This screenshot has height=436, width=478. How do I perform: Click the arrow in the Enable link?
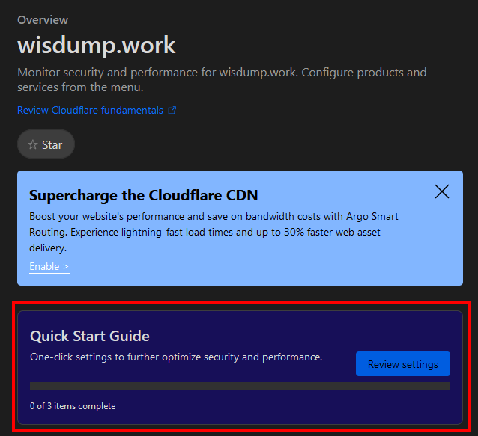[x=66, y=266]
